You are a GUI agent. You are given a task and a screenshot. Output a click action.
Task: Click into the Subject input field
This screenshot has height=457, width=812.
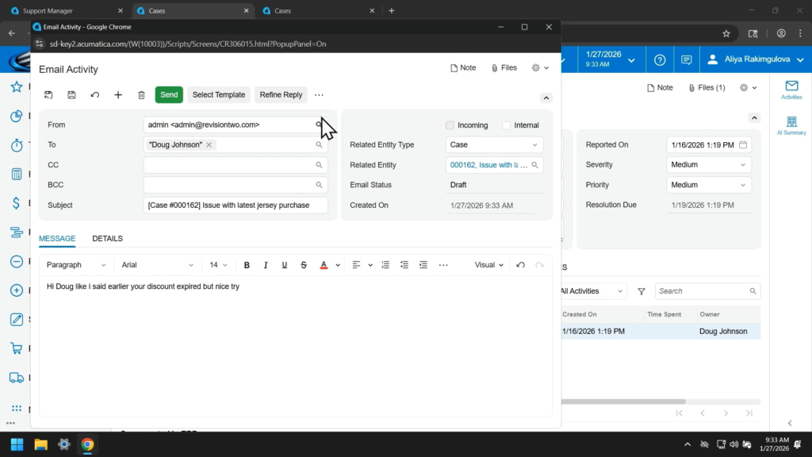(236, 205)
